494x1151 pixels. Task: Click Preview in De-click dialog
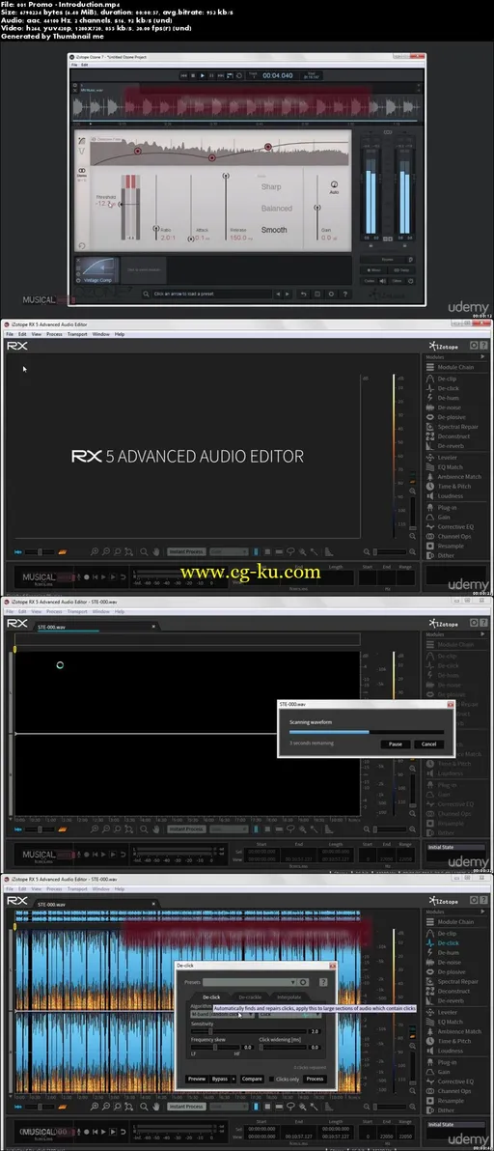197,1080
